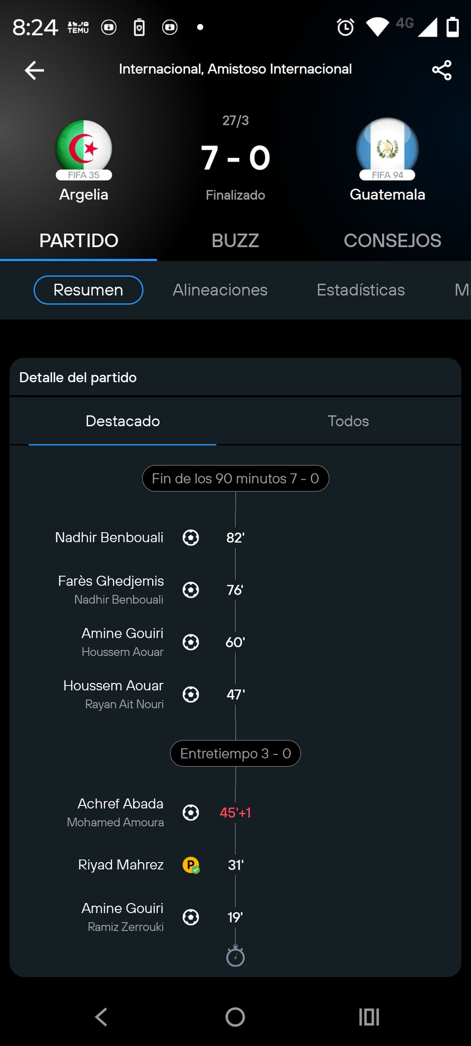
Task: Tap the Entretiempo 3 - 0 marker
Action: coord(235,753)
